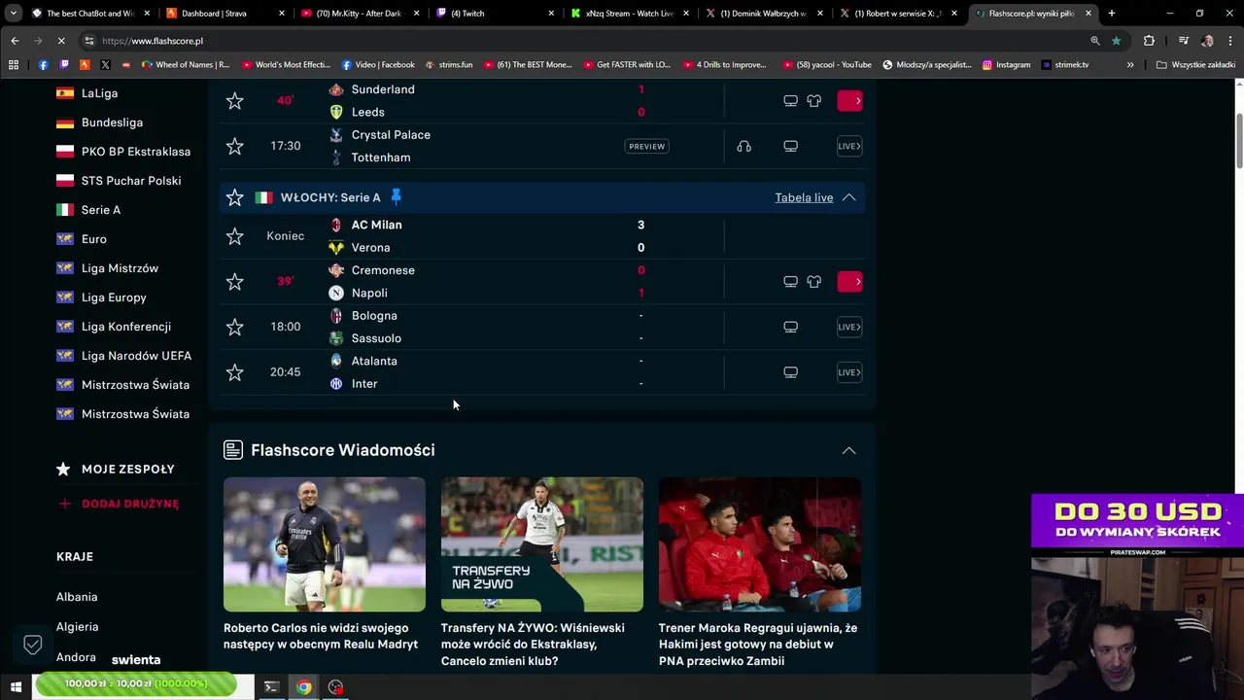1244x700 pixels.
Task: Open the browser extensions puzzle icon
Action: pyautogui.click(x=1149, y=41)
